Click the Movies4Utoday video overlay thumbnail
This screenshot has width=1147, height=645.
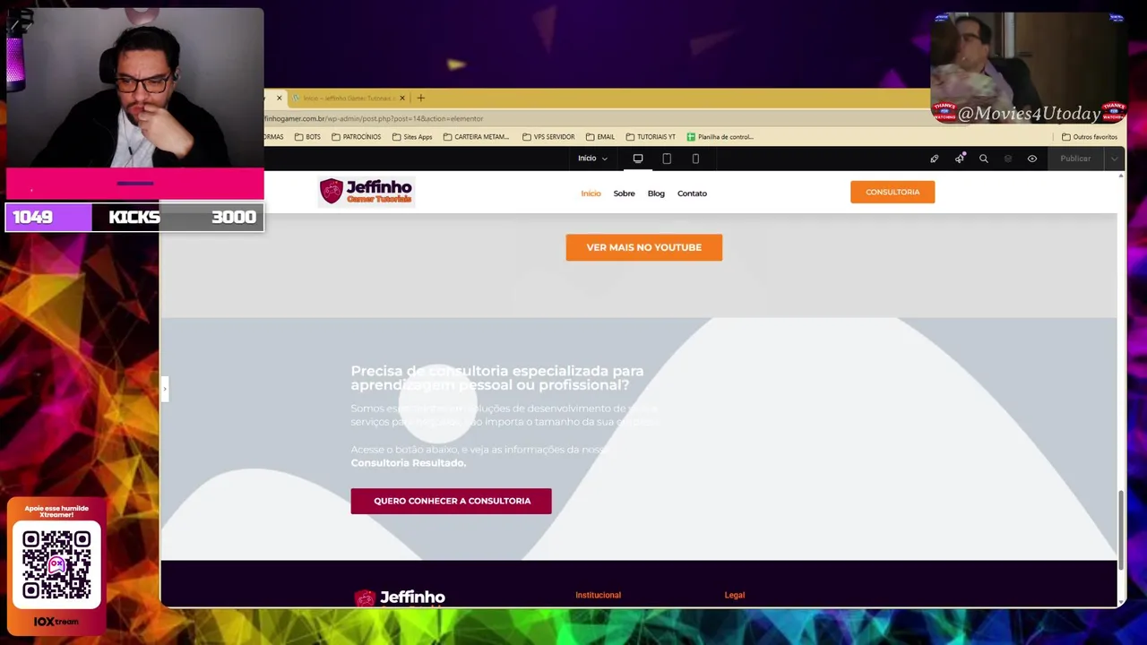point(1028,67)
